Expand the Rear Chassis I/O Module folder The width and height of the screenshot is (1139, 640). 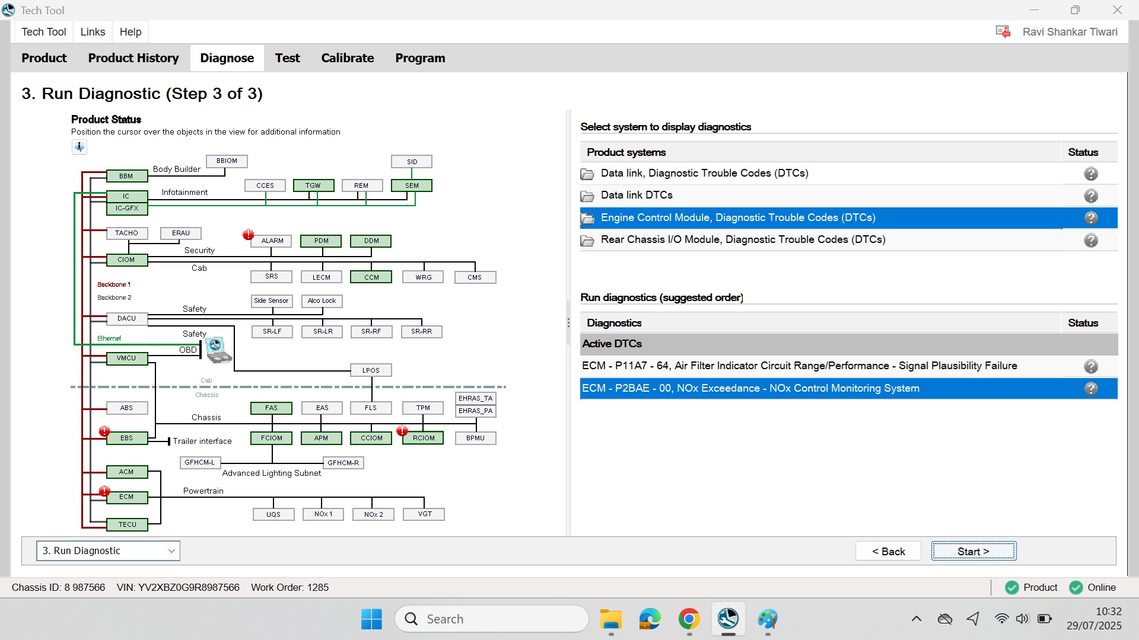pos(587,240)
